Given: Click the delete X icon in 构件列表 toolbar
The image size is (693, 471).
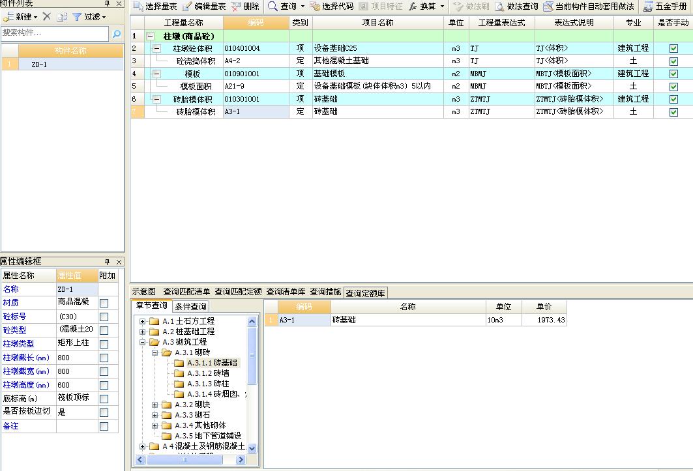Looking at the screenshot, I should 47,17.
